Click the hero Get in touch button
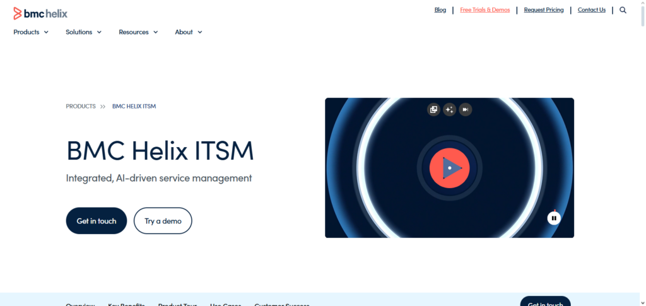 (x=97, y=221)
